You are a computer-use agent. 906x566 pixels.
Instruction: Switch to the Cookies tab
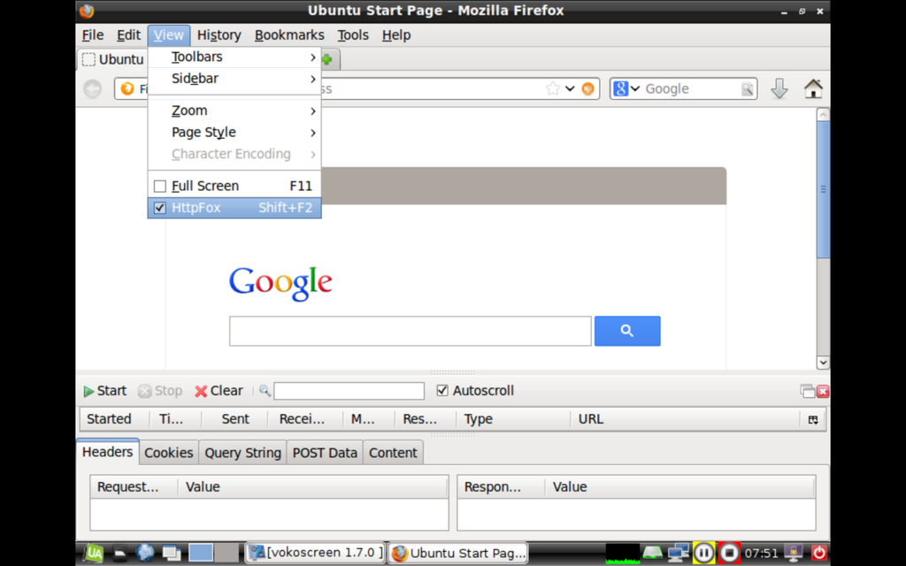click(169, 453)
